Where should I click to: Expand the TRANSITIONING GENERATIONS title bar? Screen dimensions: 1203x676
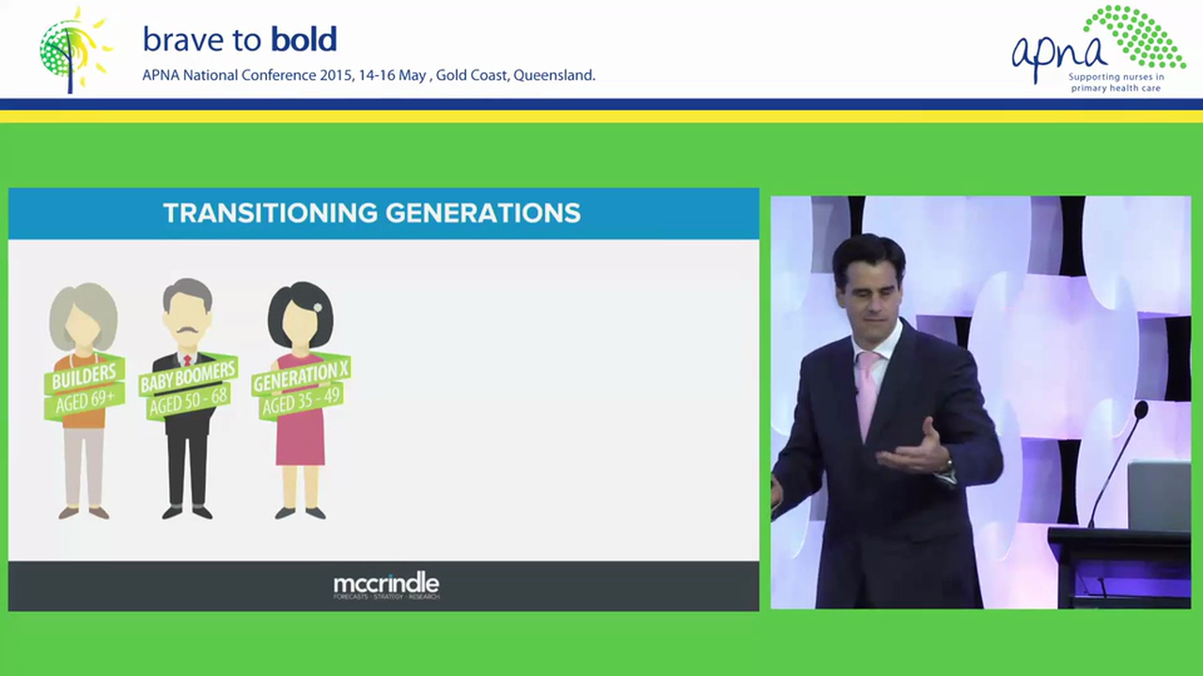[x=371, y=212]
